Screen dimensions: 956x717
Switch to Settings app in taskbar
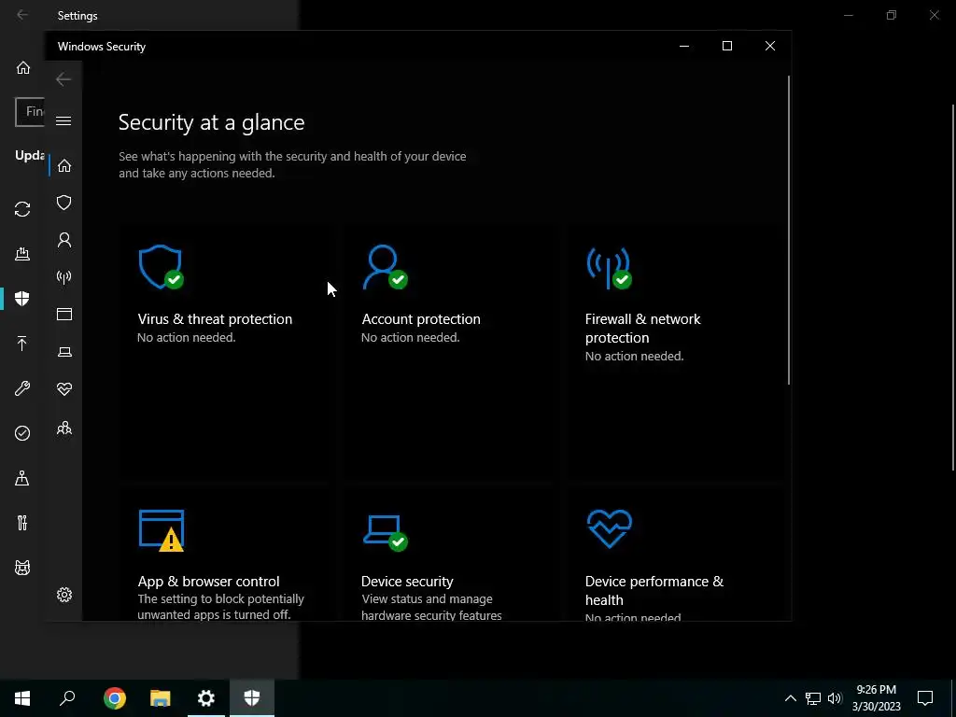206,698
